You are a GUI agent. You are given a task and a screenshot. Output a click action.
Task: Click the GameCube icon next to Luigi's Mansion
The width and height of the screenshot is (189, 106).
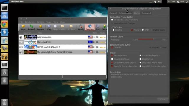click(x=21, y=37)
